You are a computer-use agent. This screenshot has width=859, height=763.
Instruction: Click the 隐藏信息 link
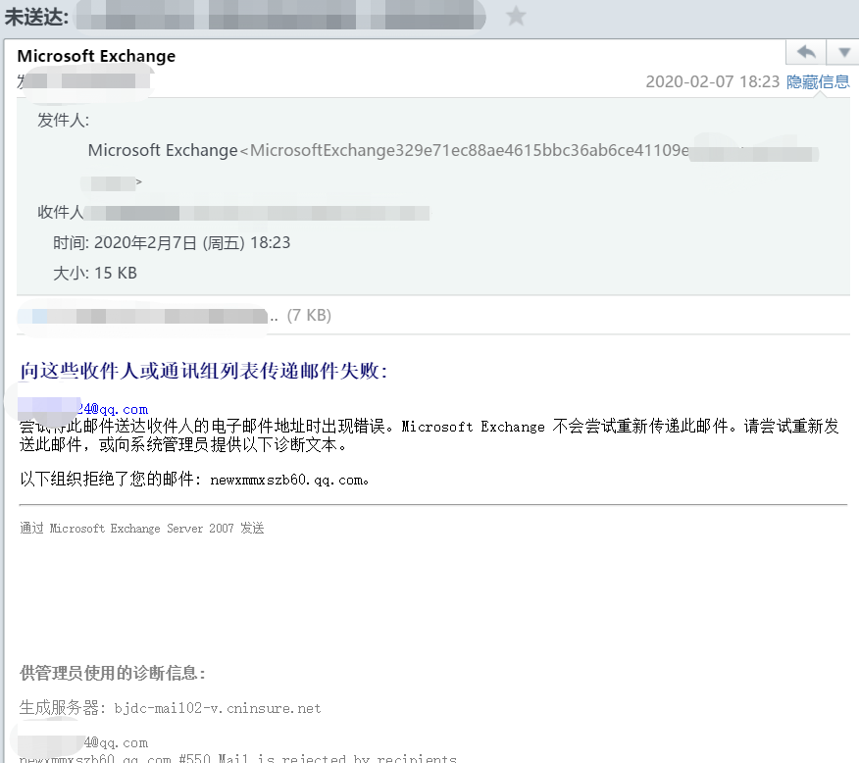(818, 81)
